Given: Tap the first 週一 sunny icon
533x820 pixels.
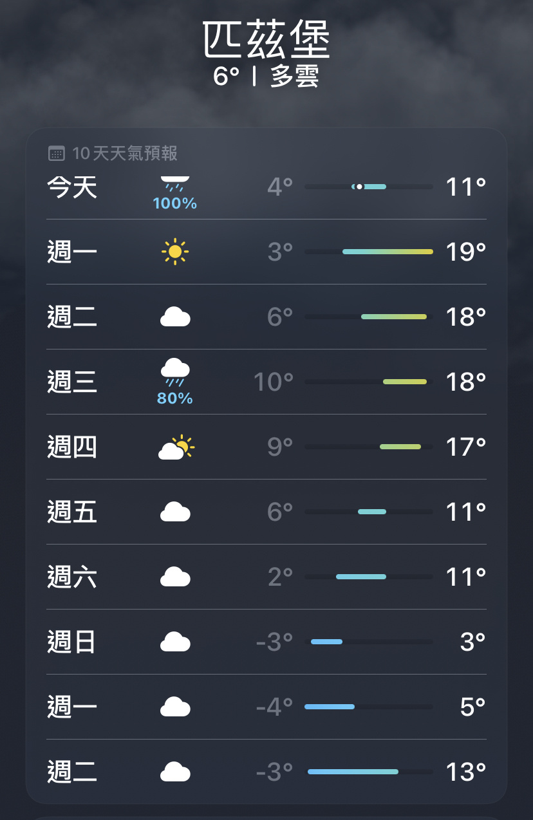Looking at the screenshot, I should tap(175, 252).
